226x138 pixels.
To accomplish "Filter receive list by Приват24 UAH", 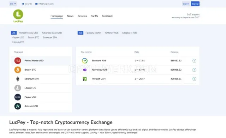I will [x=93, y=33].
